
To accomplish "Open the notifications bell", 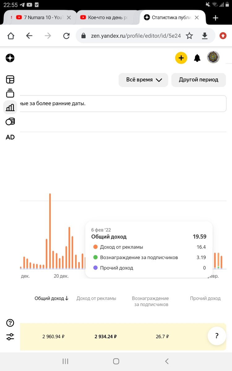I will coord(197,58).
